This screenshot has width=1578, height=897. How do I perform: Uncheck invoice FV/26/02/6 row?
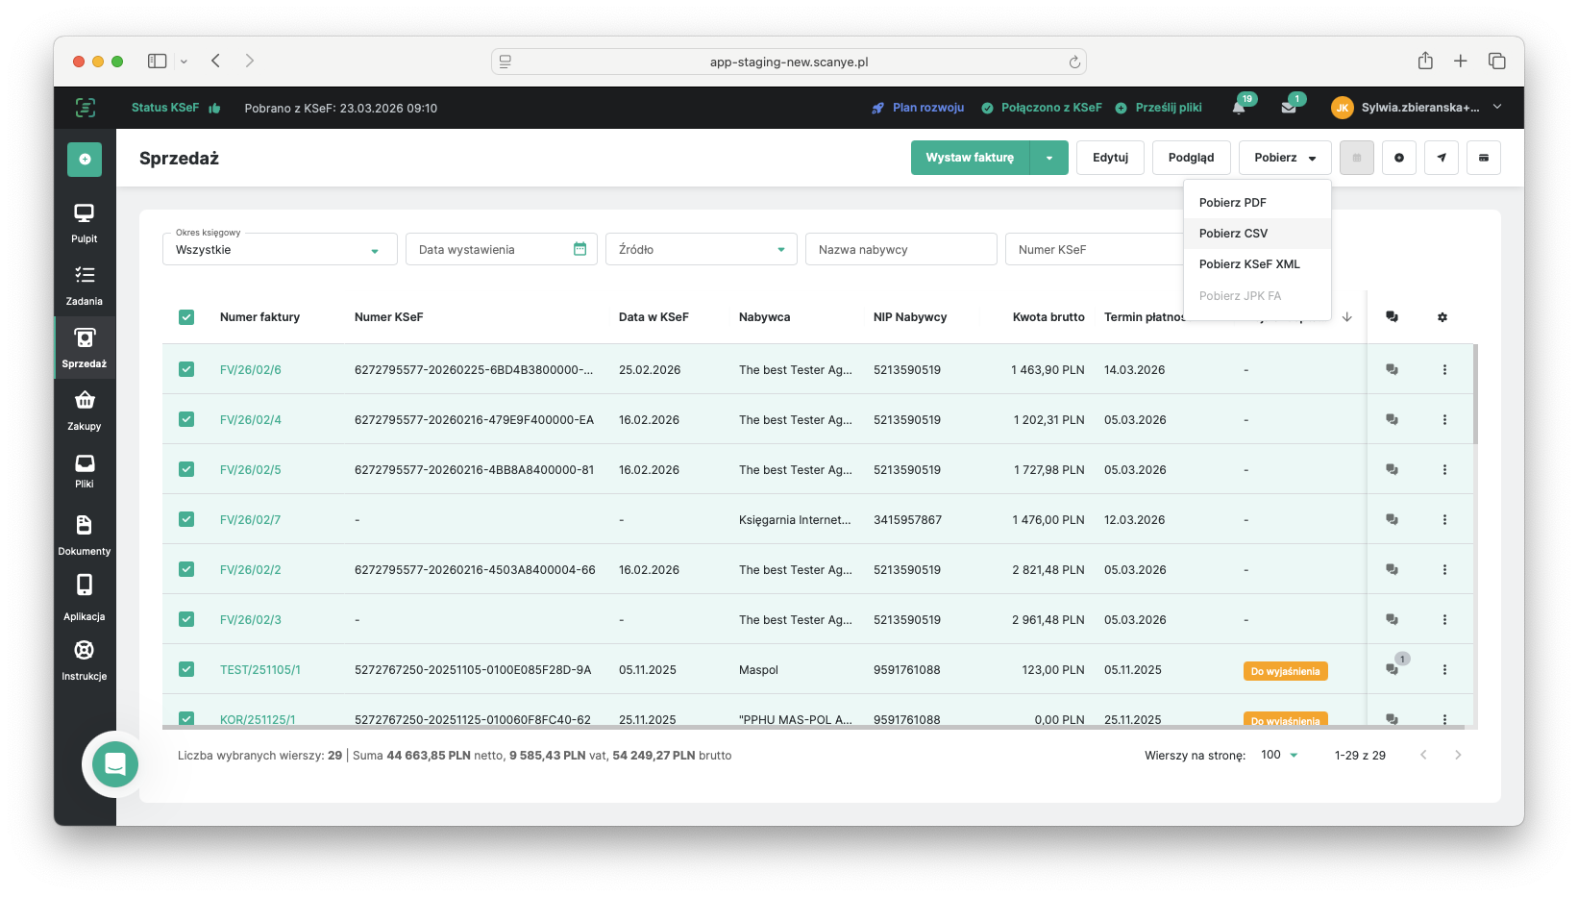pyautogui.click(x=186, y=369)
